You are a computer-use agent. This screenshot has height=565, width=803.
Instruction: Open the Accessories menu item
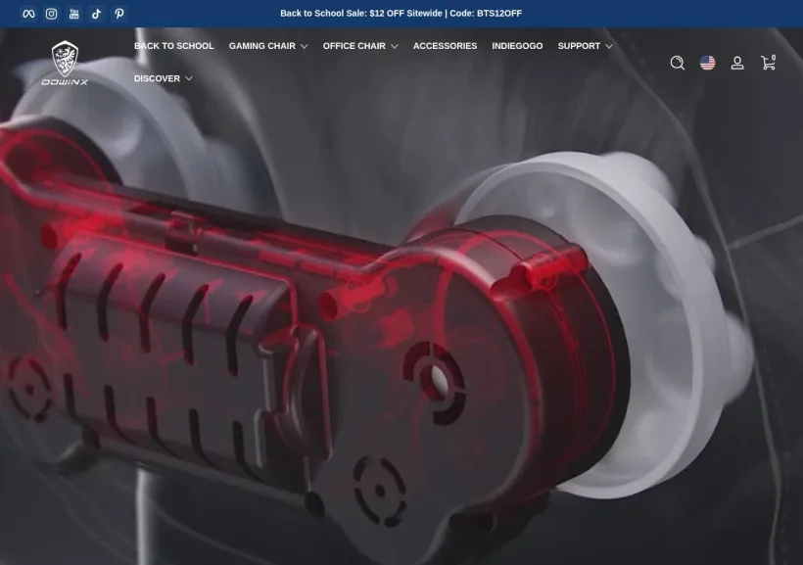(x=445, y=46)
